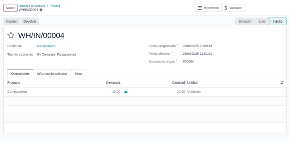Select the Computadora product row cell
This screenshot has height=141, width=290.
pos(17,92)
